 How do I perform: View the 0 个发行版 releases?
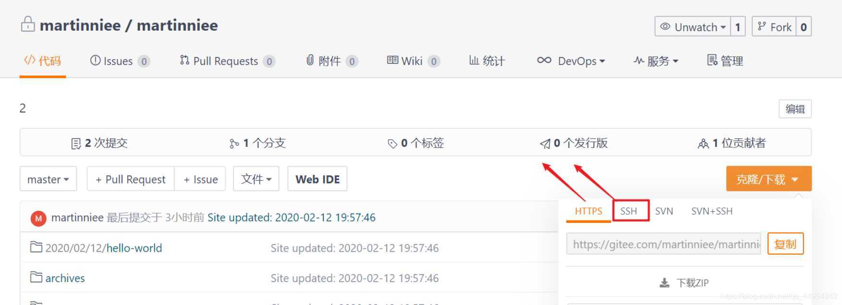[x=574, y=143]
